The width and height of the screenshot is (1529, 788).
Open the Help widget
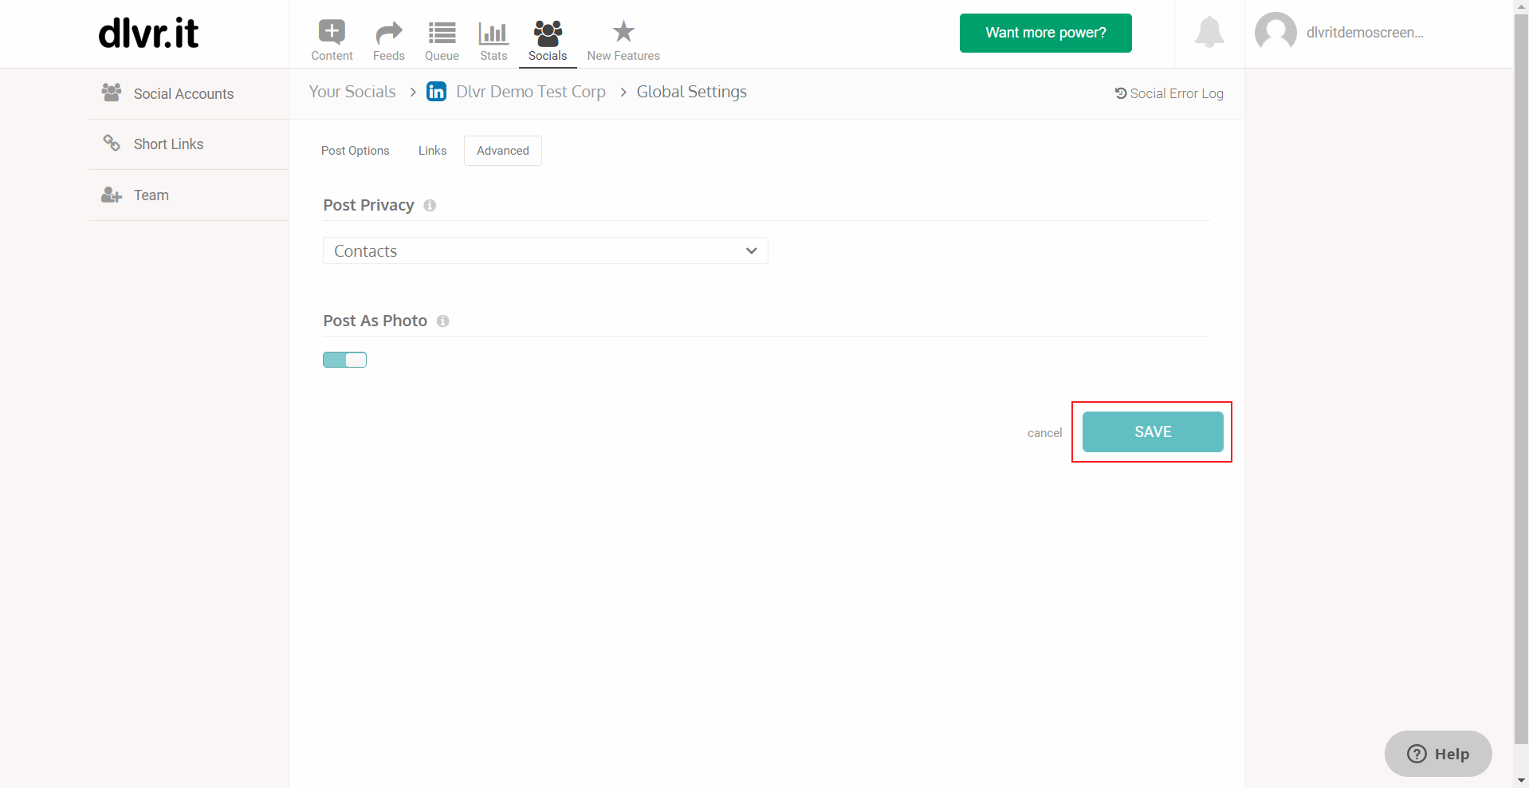(x=1438, y=754)
